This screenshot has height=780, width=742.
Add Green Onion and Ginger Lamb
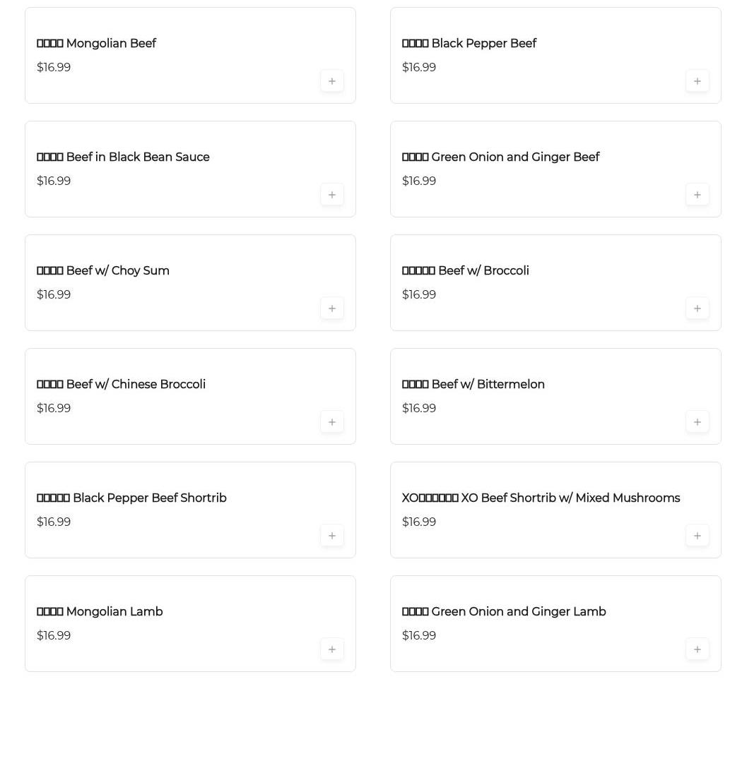(697, 649)
